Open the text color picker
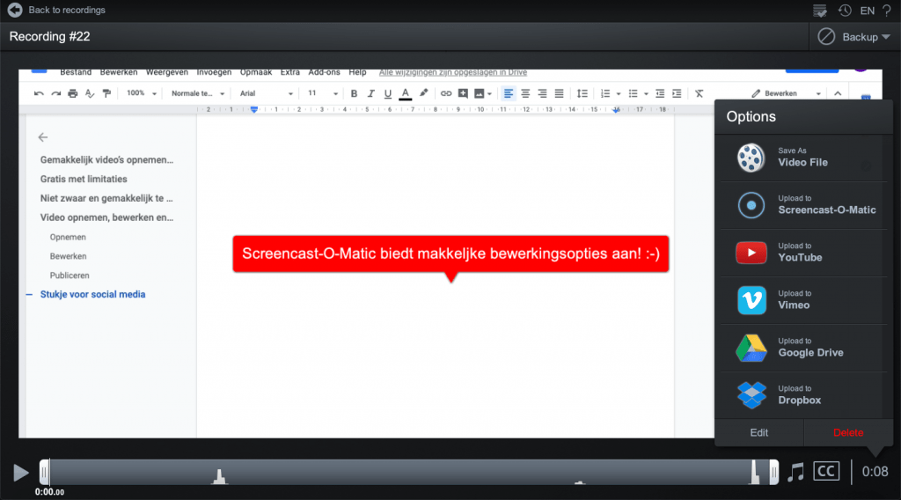The image size is (901, 500). [405, 93]
